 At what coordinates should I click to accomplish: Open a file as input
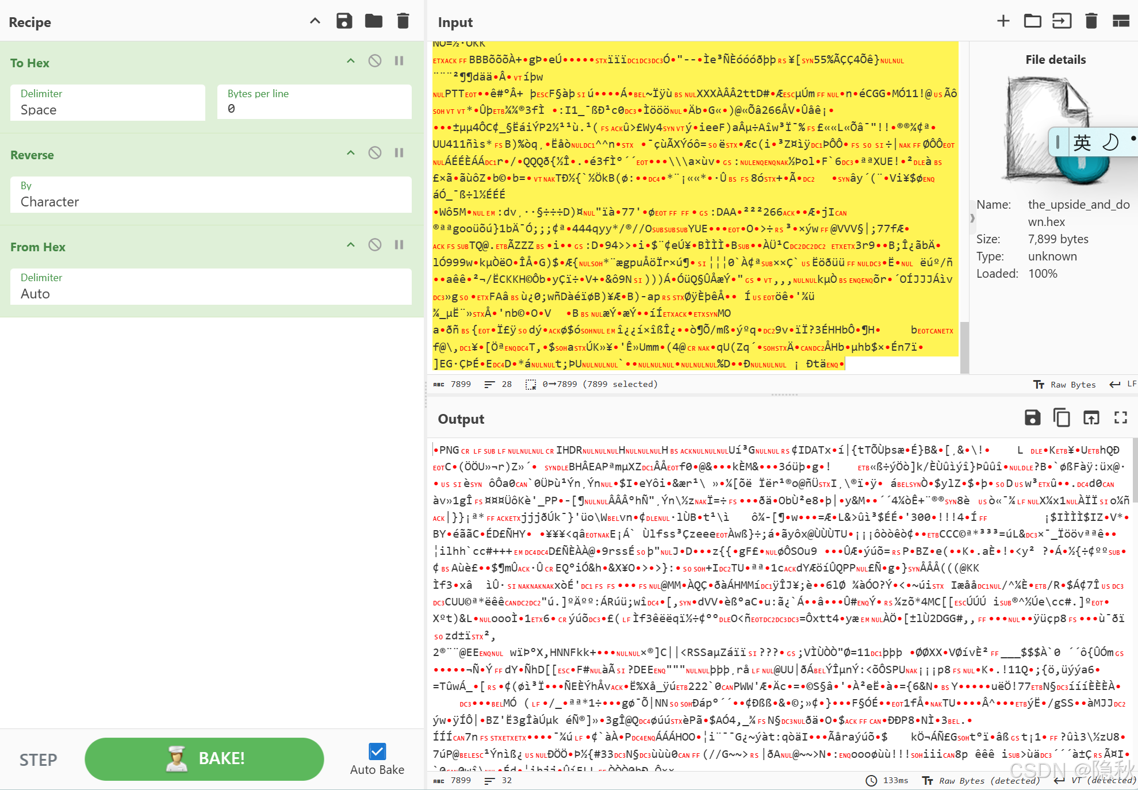click(x=1032, y=21)
